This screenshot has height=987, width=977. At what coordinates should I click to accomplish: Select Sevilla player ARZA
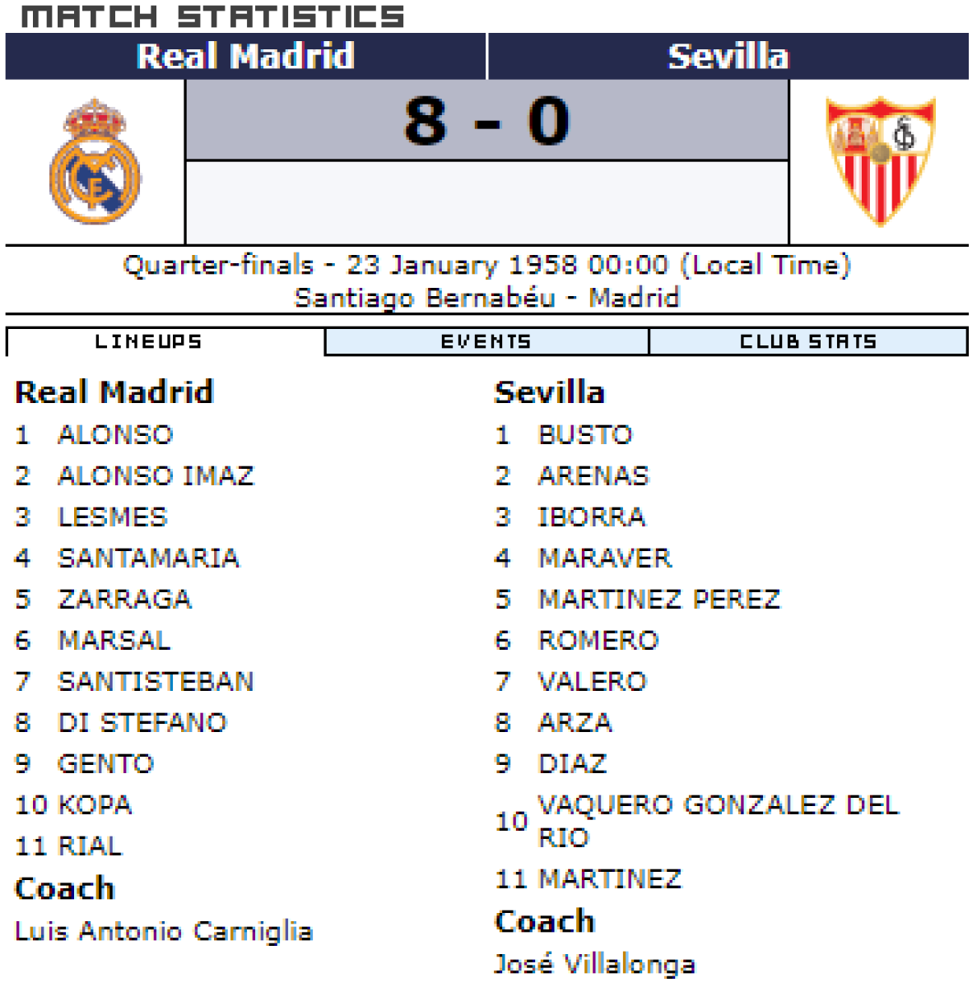click(575, 723)
